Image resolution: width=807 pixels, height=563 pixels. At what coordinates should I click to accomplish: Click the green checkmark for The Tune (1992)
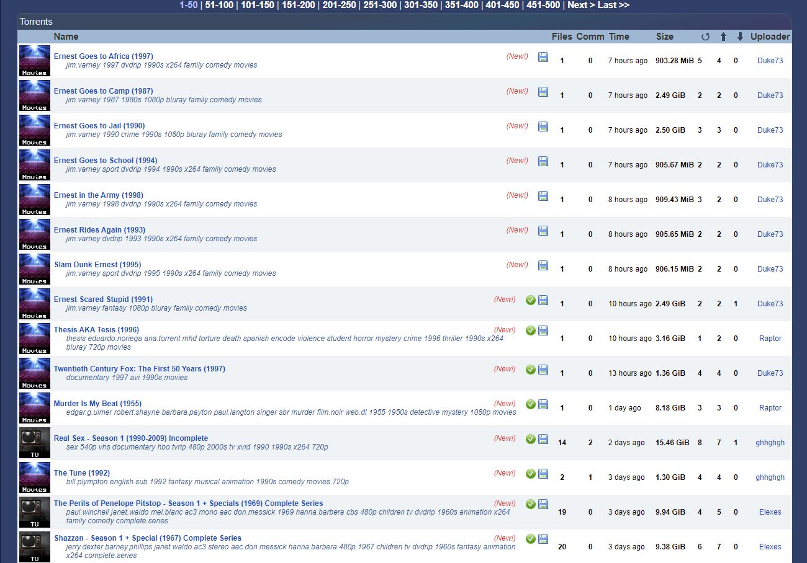[x=531, y=474]
